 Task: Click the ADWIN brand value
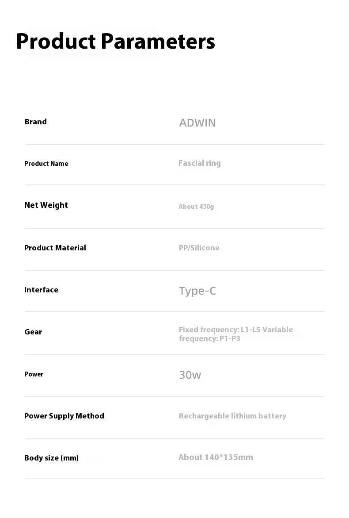click(197, 123)
